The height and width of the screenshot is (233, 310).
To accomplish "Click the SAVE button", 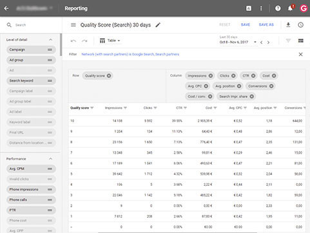I will coord(246,25).
